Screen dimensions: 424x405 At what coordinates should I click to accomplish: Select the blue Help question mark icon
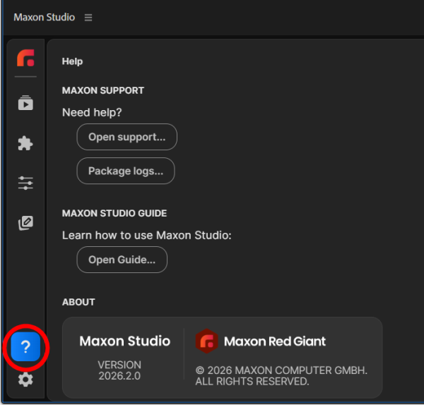point(25,346)
